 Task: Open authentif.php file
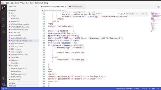tap(16, 35)
